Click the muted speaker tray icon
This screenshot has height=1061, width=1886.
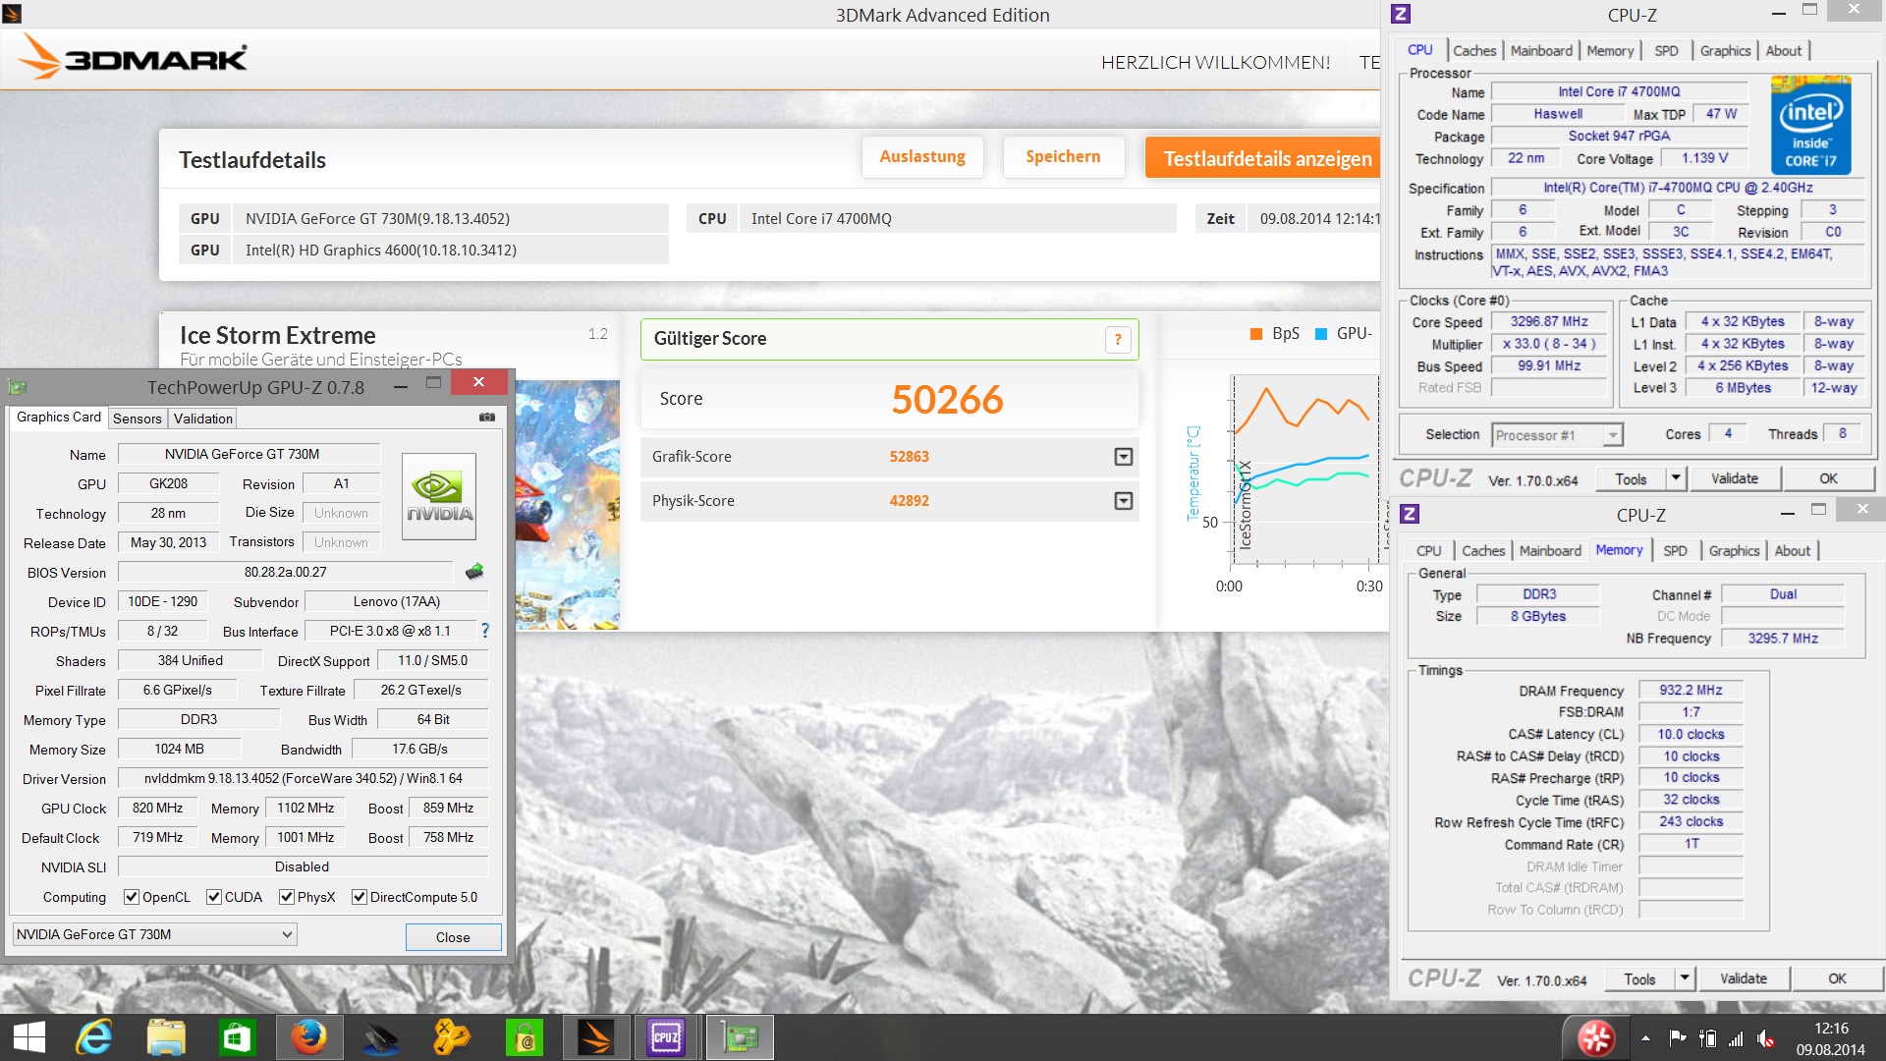pyautogui.click(x=1765, y=1038)
